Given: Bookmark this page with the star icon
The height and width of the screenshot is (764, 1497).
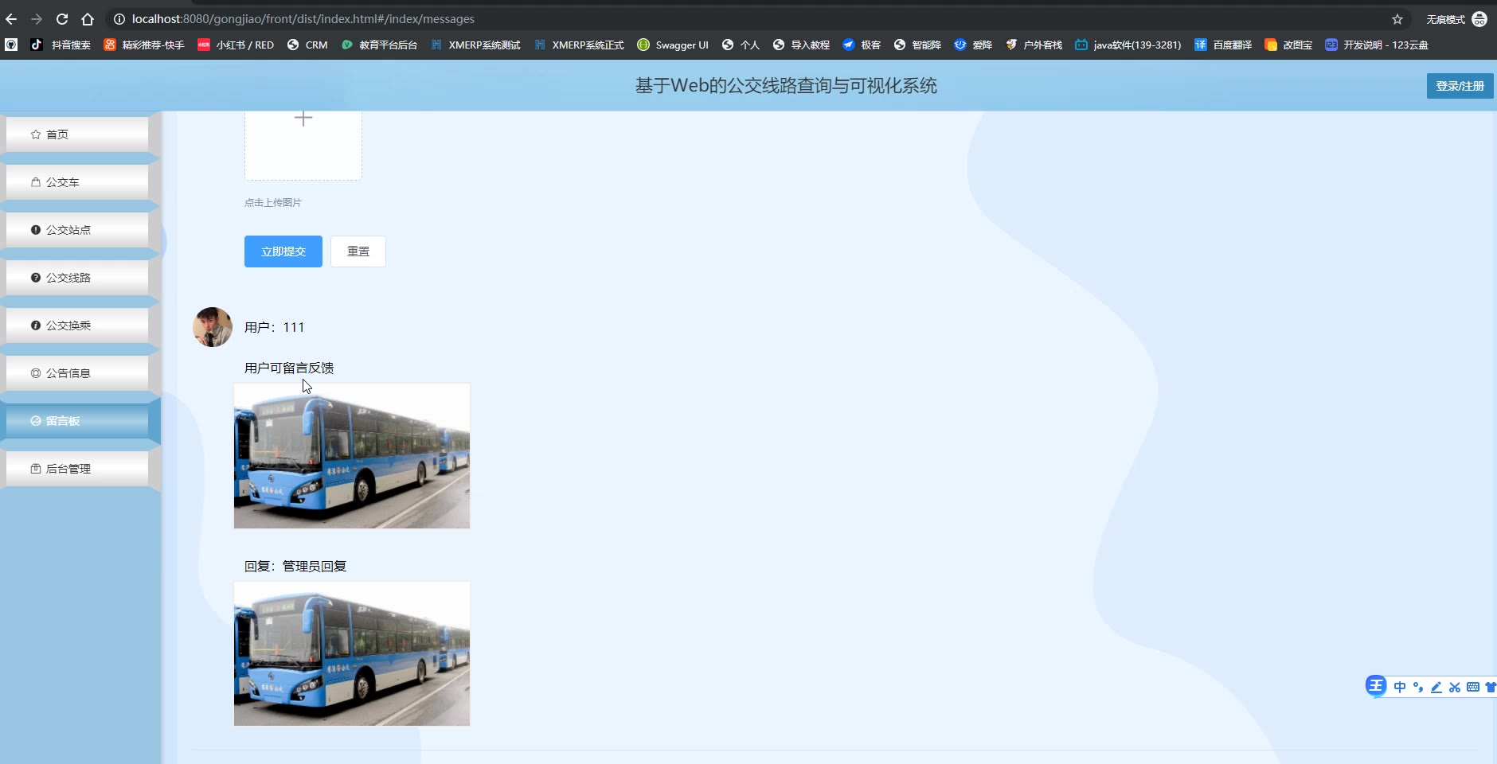Looking at the screenshot, I should 1397,19.
